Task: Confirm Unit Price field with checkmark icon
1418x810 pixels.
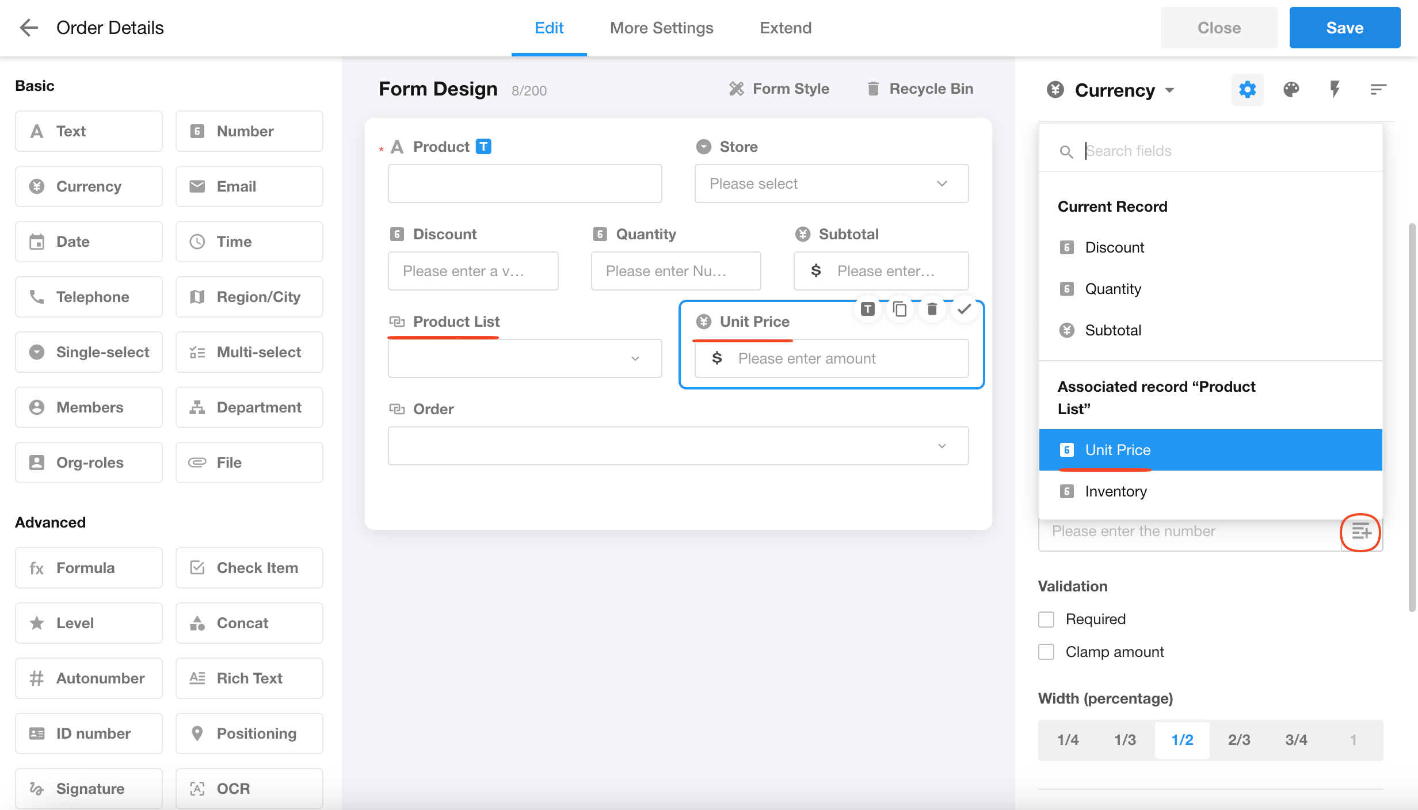Action: point(964,310)
